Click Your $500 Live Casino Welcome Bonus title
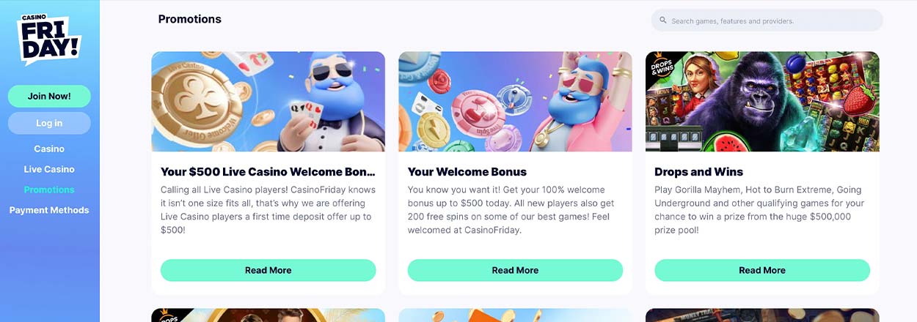917x322 pixels. 268,172
